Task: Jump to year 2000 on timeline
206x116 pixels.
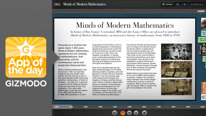Action: 202,107
